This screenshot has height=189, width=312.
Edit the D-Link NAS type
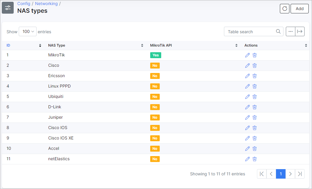pyautogui.click(x=247, y=107)
